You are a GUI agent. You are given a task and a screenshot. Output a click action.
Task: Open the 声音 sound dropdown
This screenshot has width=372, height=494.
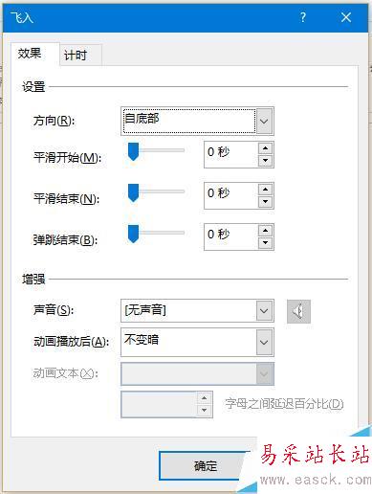[264, 310]
